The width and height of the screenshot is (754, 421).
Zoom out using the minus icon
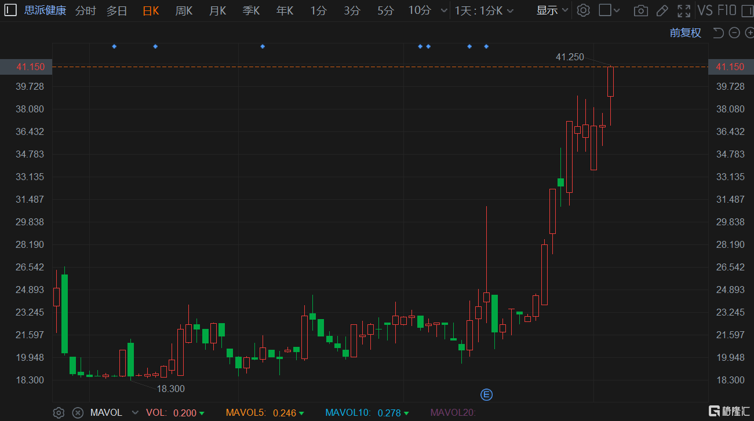[x=734, y=33]
